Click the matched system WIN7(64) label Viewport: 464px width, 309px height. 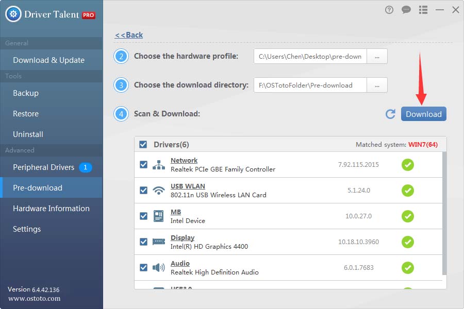point(423,145)
